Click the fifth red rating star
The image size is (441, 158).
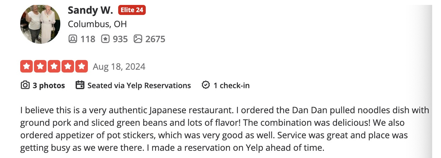point(81,67)
